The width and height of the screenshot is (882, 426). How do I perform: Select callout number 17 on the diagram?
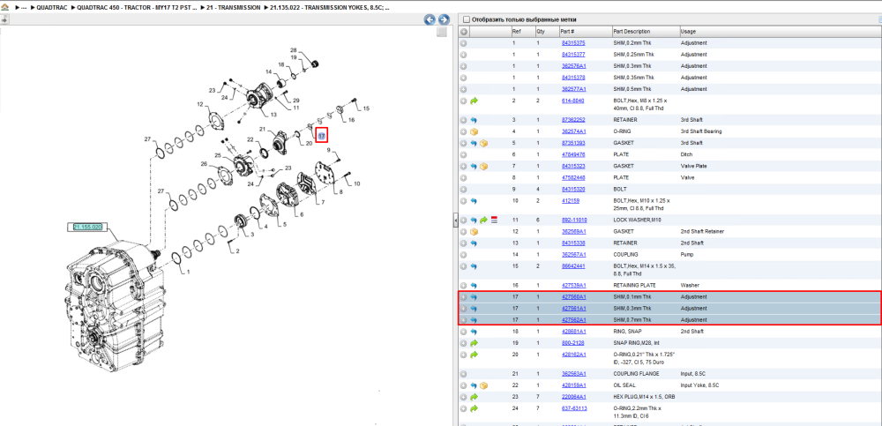(x=322, y=136)
